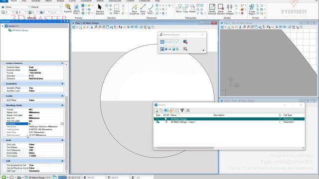Activate the Place Line tool
The height and width of the screenshot is (179, 319).
tap(143, 9)
